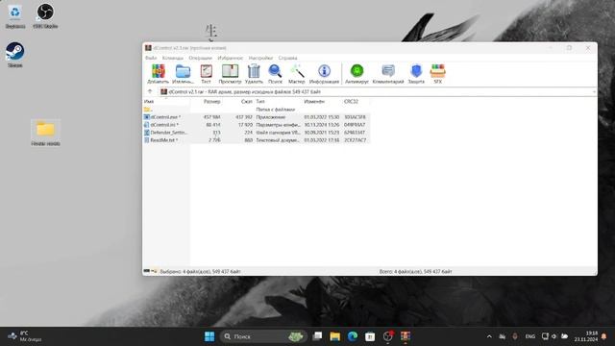The image size is (615, 346).
Task: Start the Антивирус (Virus scan) tool
Action: pyautogui.click(x=357, y=74)
